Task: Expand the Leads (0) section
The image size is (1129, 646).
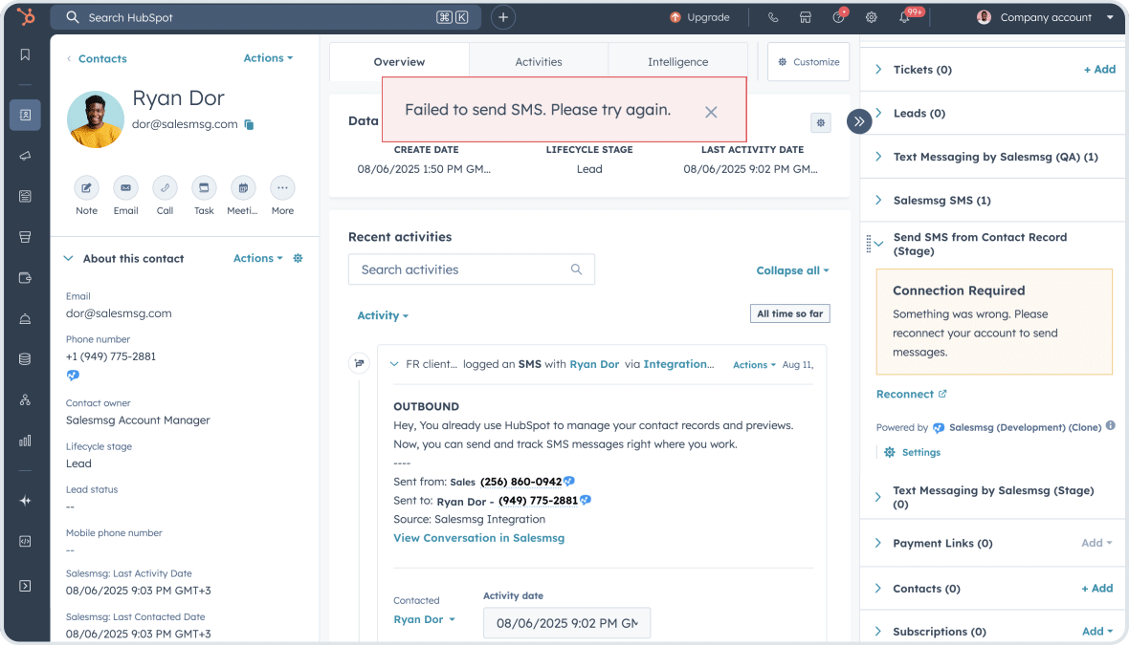Action: (878, 113)
